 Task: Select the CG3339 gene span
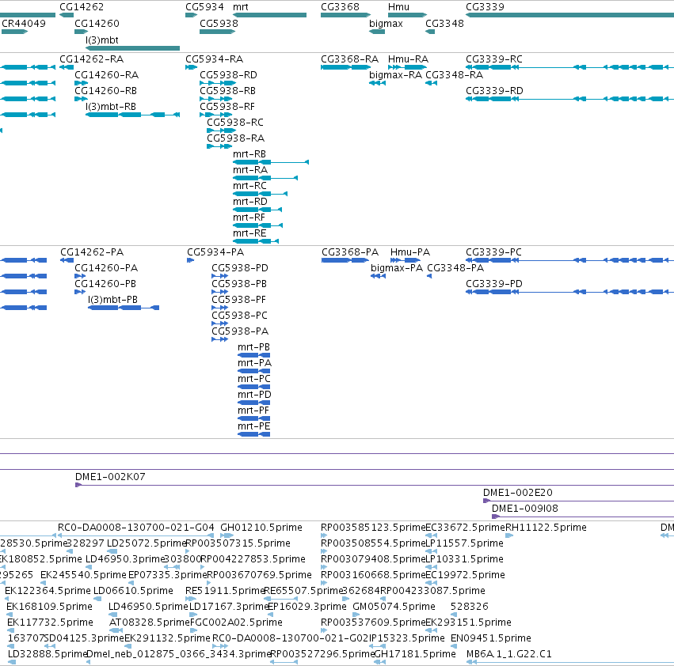tap(570, 15)
